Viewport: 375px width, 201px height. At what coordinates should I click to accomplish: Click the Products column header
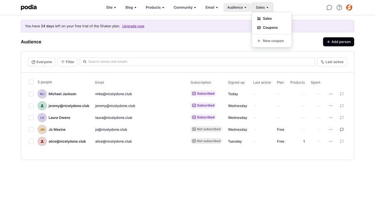(x=297, y=83)
